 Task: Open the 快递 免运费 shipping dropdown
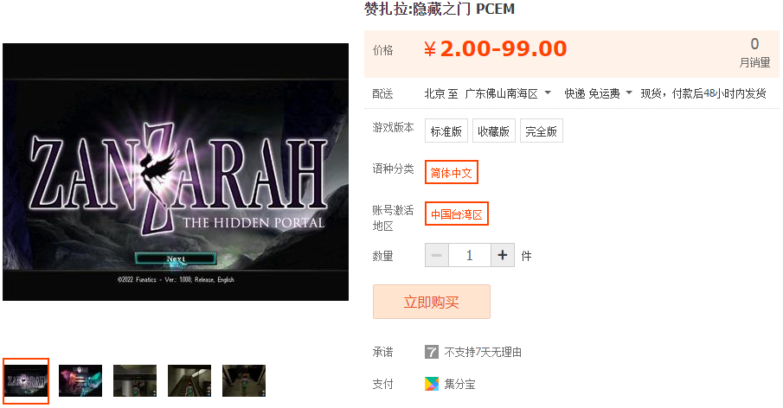pos(598,93)
